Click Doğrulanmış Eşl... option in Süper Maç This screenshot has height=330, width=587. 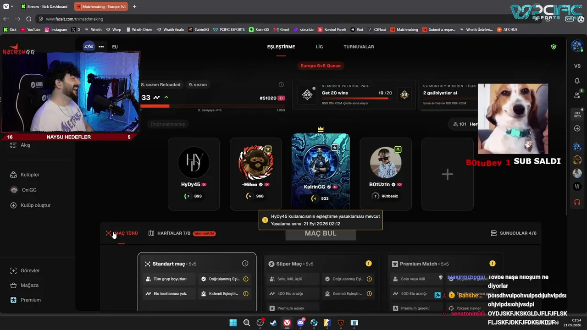click(348, 279)
